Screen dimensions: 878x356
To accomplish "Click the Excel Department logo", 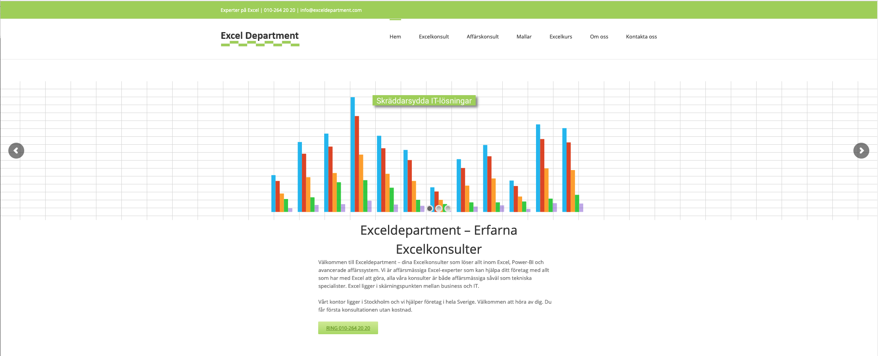I will point(260,38).
